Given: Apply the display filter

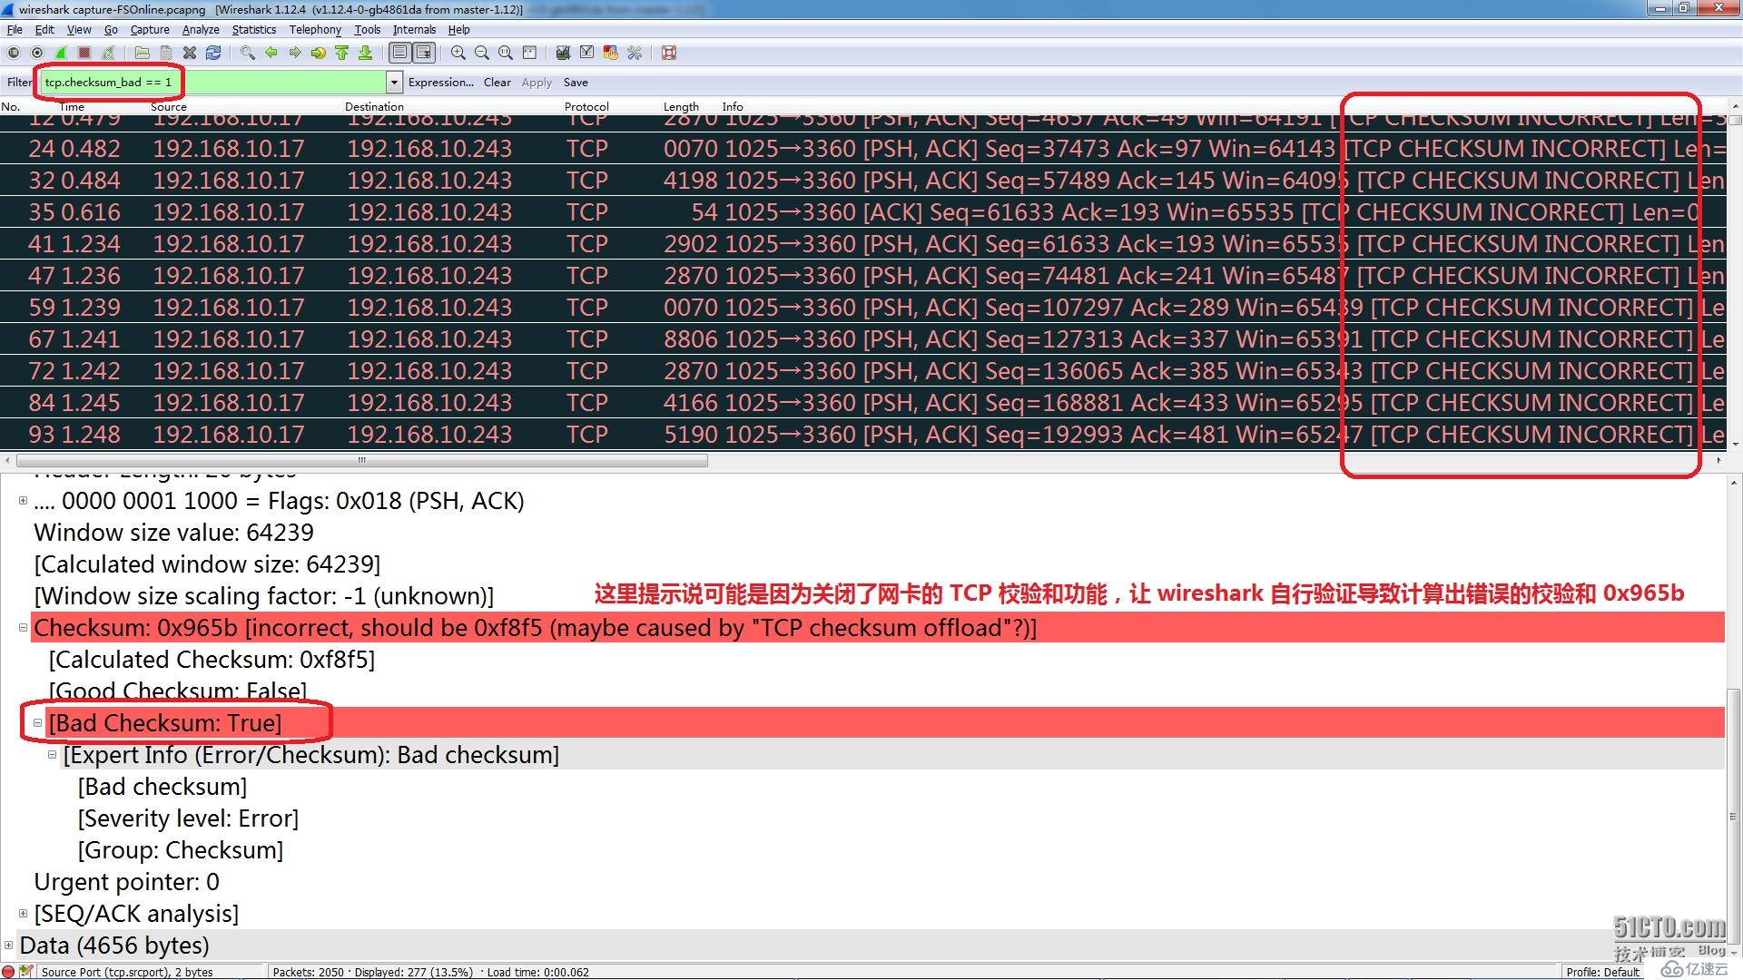Looking at the screenshot, I should pyautogui.click(x=537, y=83).
